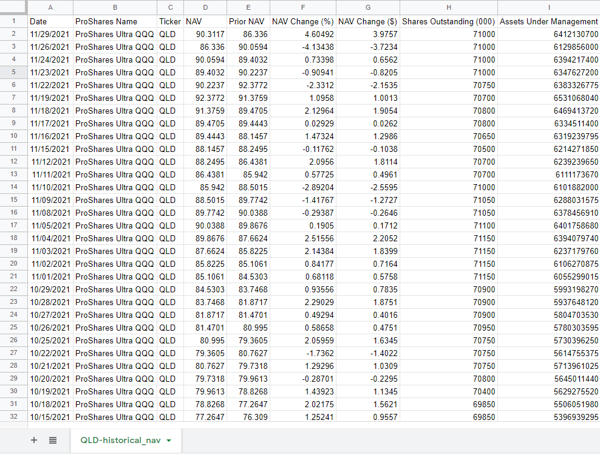Select assets cell 6531068040
This screenshot has height=454, width=600.
click(549, 98)
